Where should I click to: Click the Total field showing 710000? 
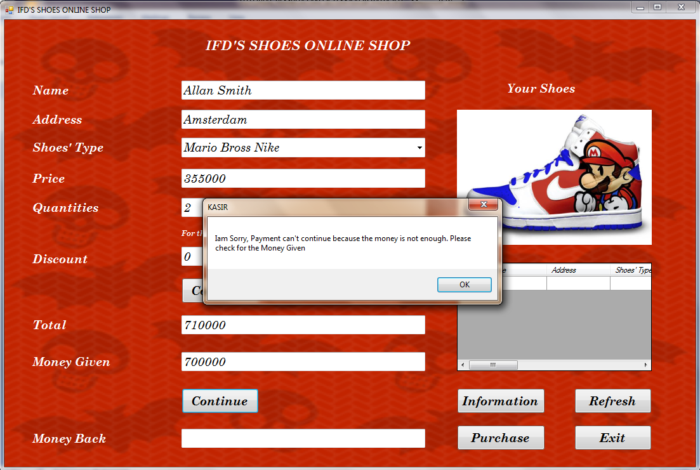(x=303, y=325)
